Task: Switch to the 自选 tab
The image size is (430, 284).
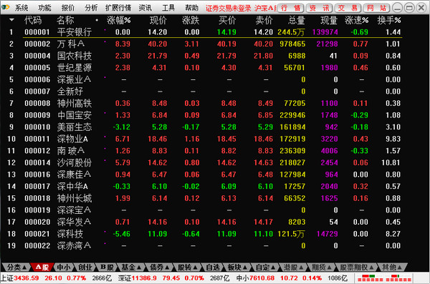Action: pos(213,267)
